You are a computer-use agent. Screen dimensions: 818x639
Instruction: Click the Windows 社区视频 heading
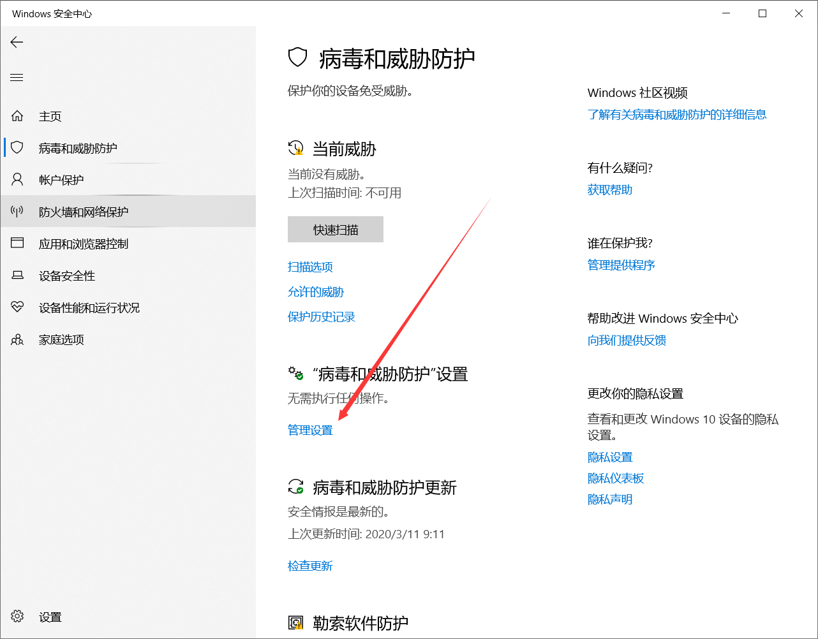pyautogui.click(x=637, y=92)
